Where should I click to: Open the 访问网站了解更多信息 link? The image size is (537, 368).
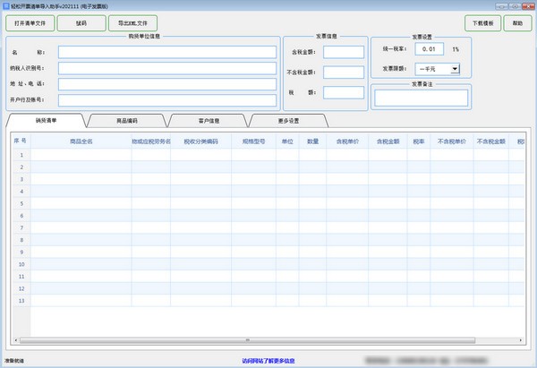click(268, 360)
